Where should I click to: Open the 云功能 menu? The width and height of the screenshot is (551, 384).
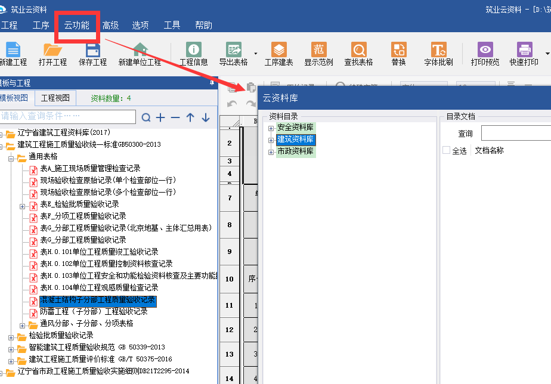pyautogui.click(x=76, y=25)
